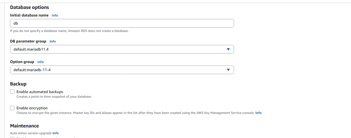Click the Option group label

[x=22, y=62]
